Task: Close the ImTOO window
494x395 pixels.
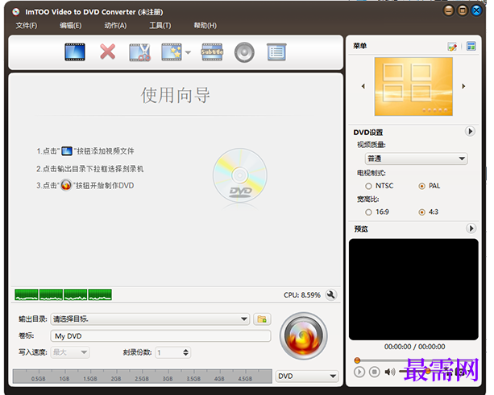Action: pos(476,10)
